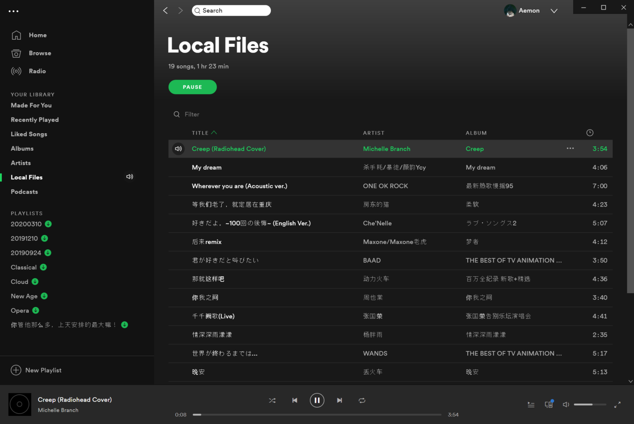Toggle shuffle playback
Viewport: 634px width, 424px height.
coord(272,400)
